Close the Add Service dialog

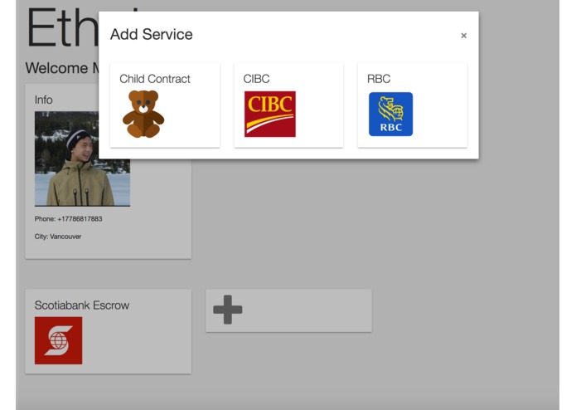coord(463,36)
